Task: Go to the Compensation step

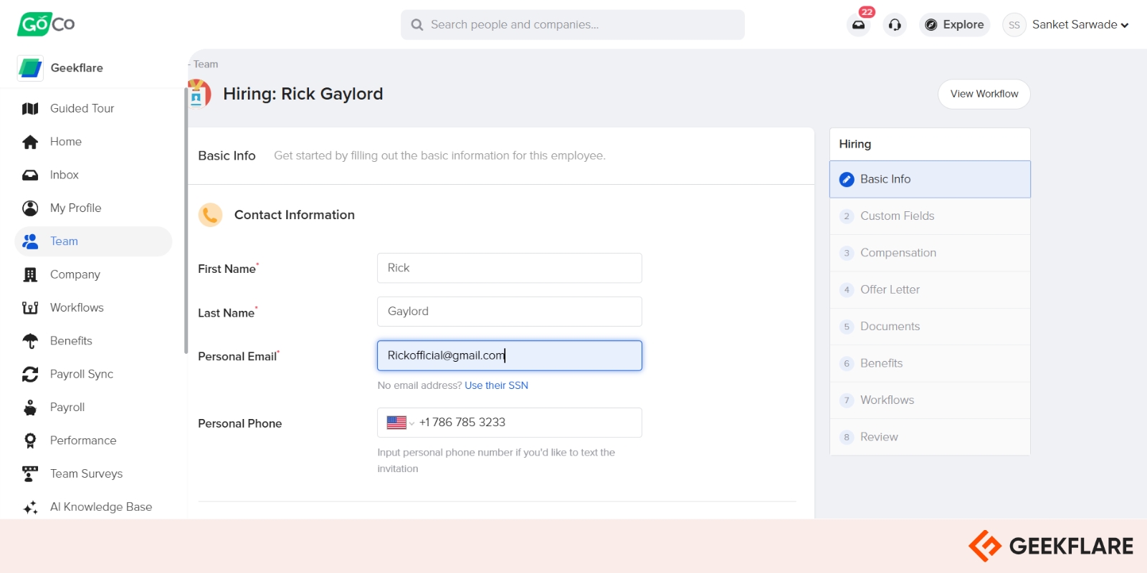Action: (x=898, y=253)
